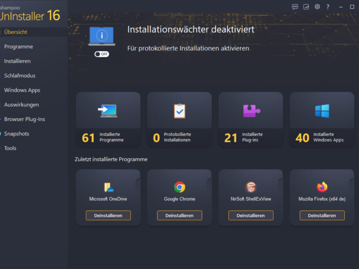Click the Windows logo apps icon
This screenshot has width=359, height=269.
[x=322, y=111]
